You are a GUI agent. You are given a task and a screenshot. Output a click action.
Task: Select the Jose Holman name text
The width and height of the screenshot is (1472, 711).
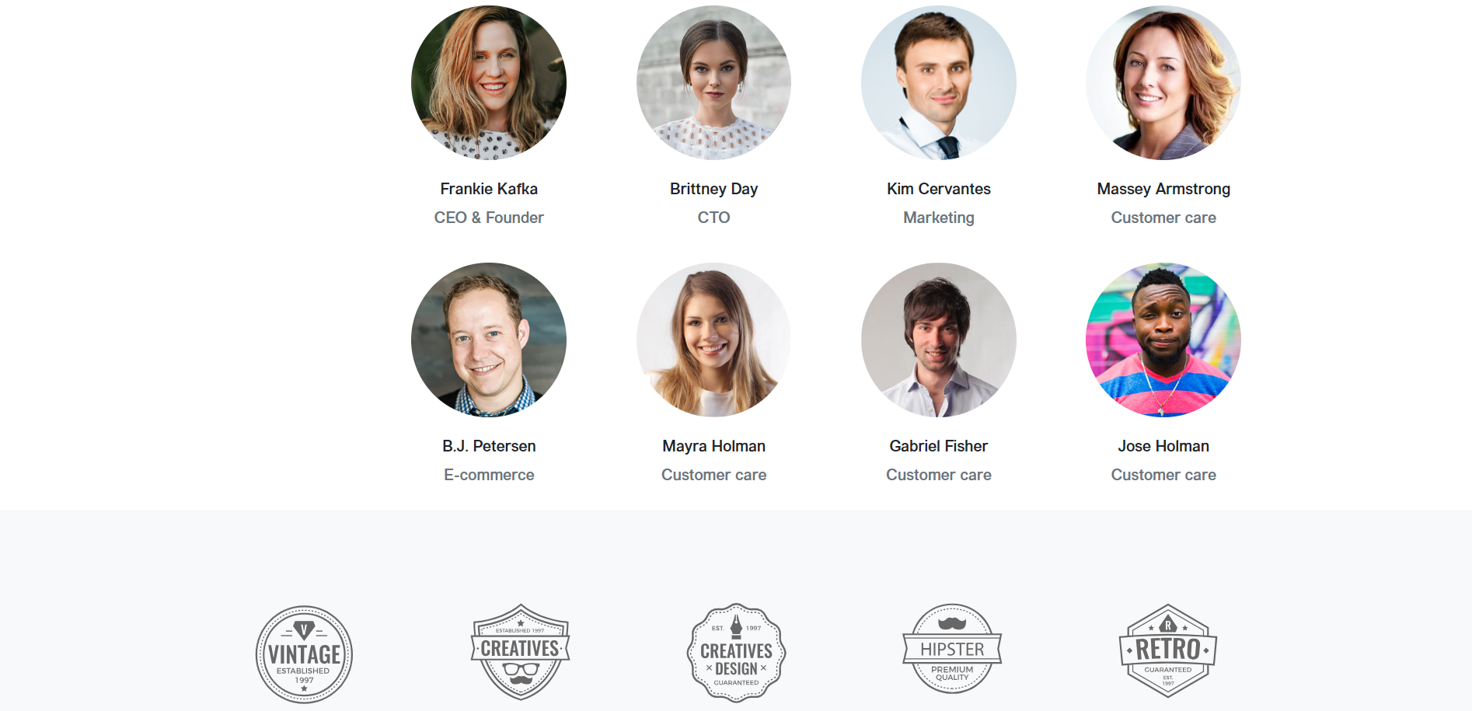(1163, 446)
